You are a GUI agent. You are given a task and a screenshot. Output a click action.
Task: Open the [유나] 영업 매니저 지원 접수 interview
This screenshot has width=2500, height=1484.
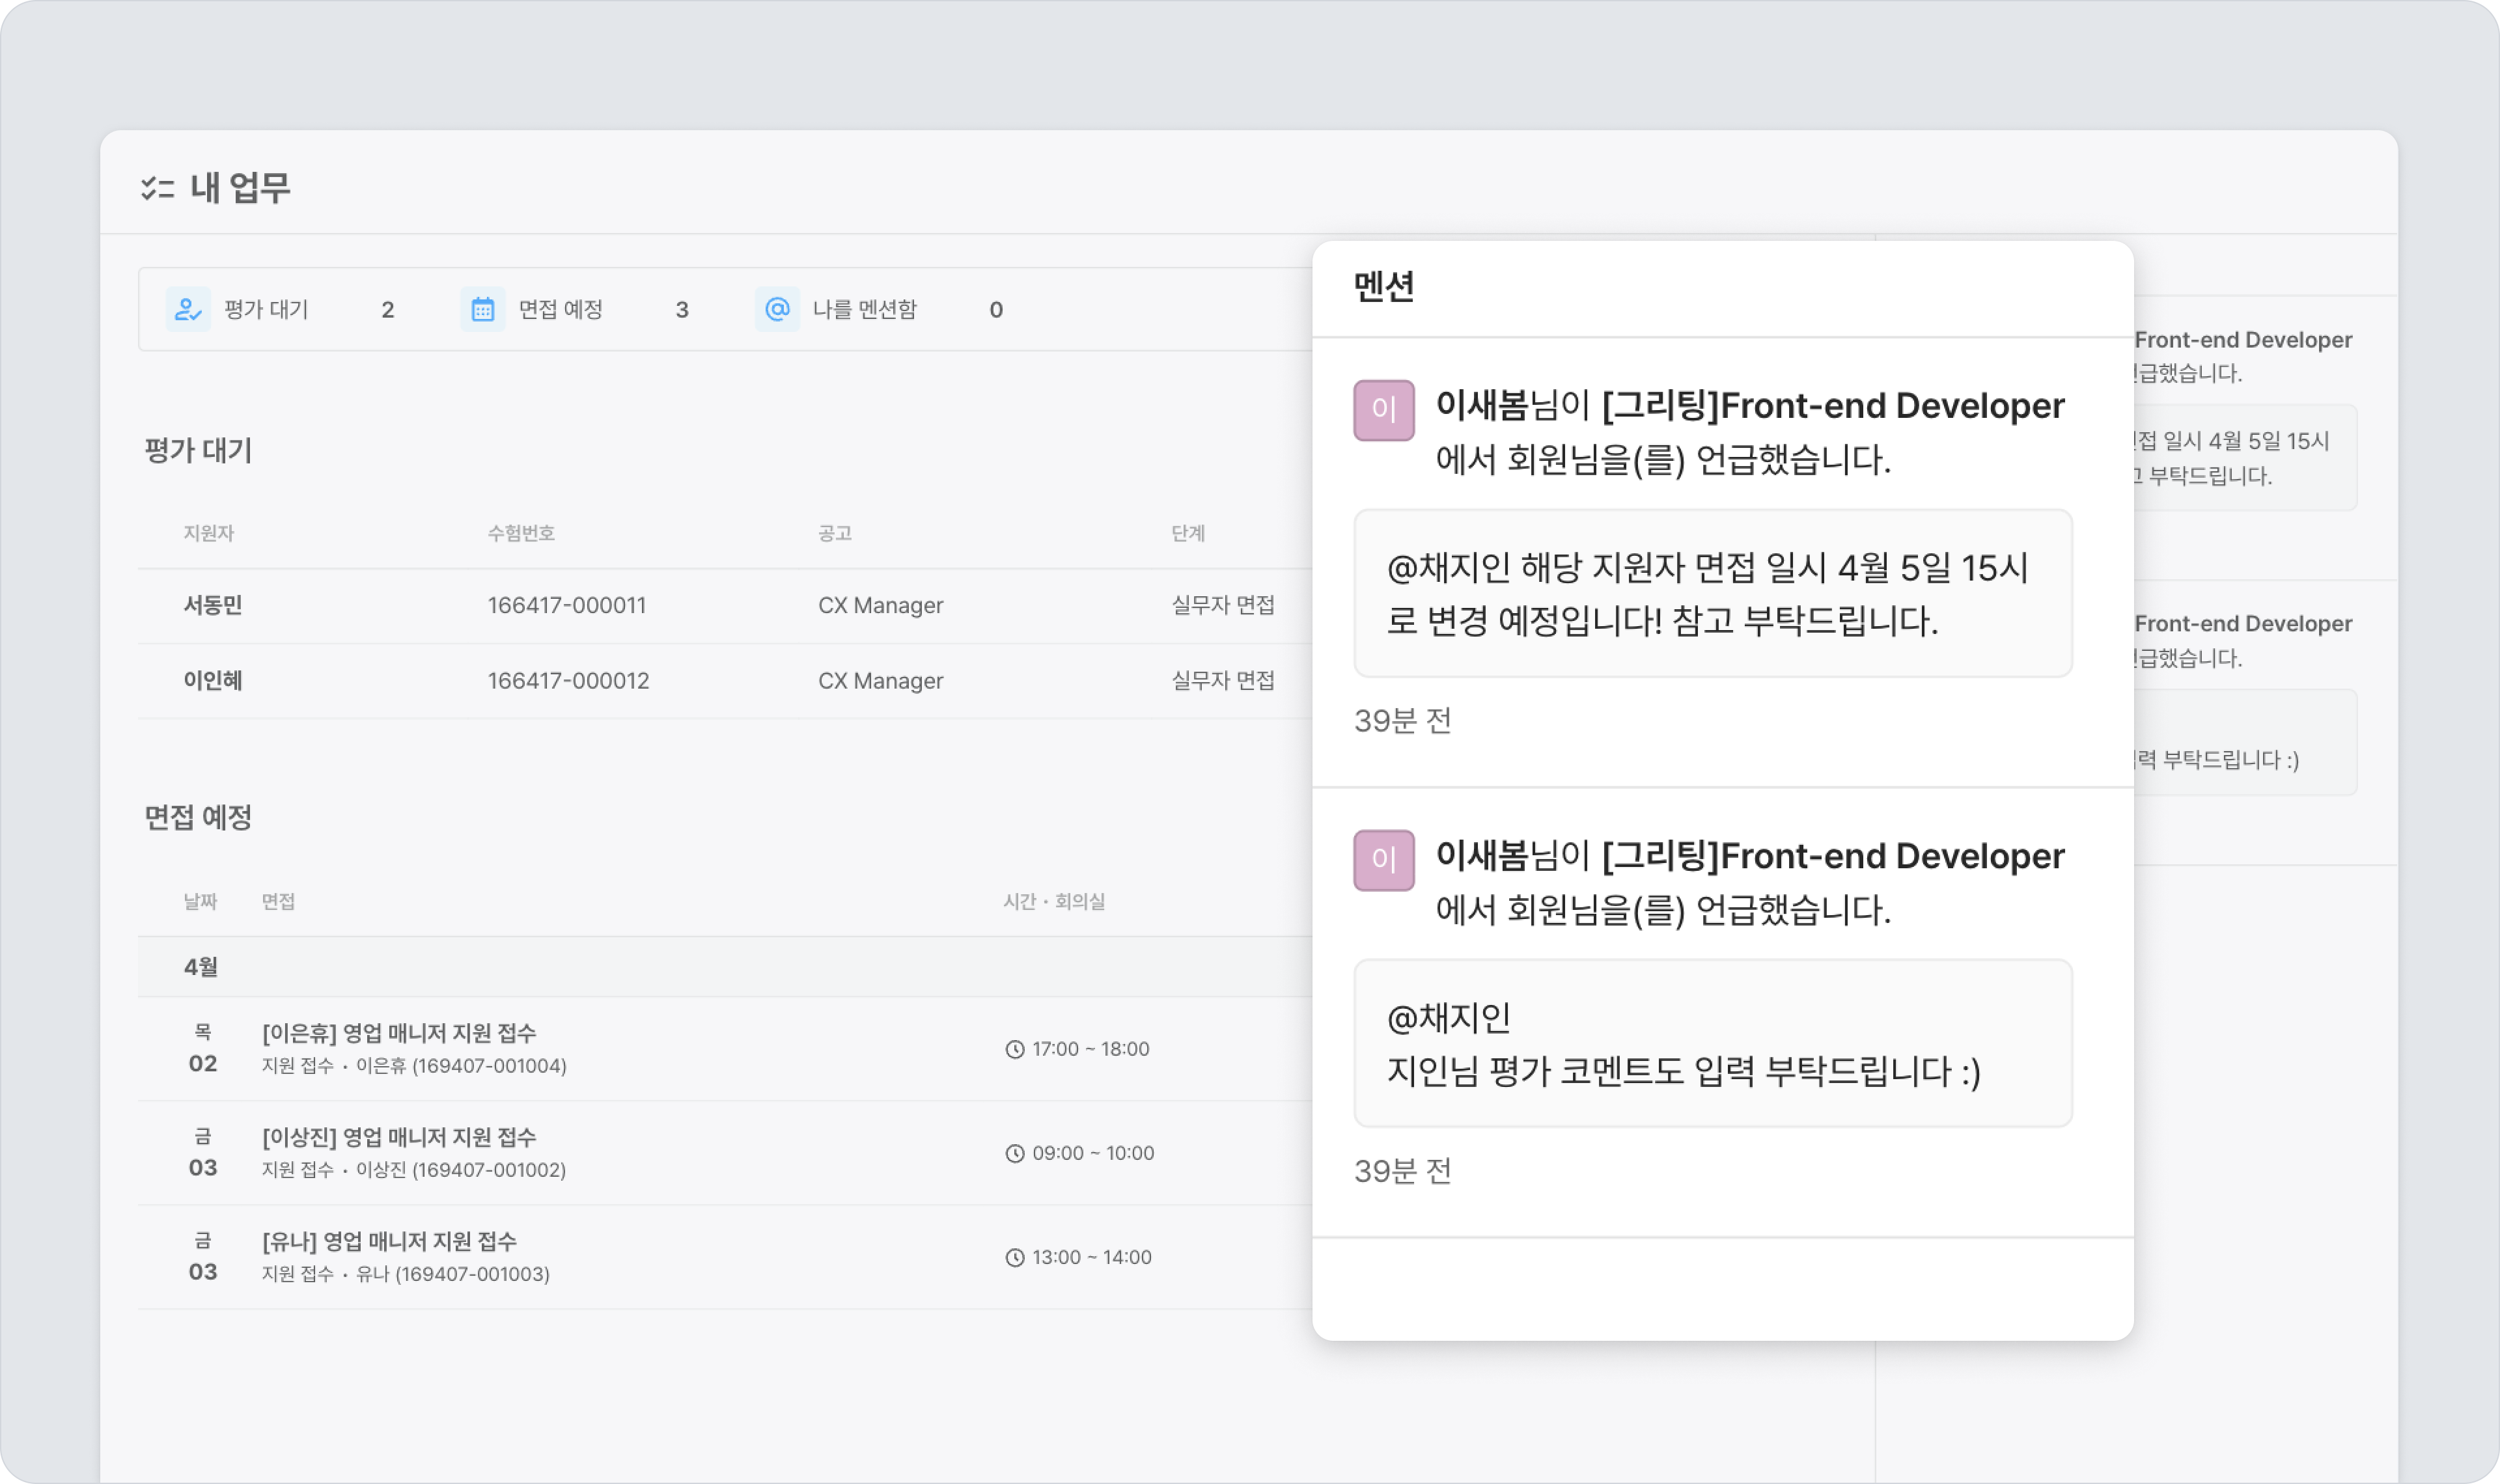coord(389,1241)
